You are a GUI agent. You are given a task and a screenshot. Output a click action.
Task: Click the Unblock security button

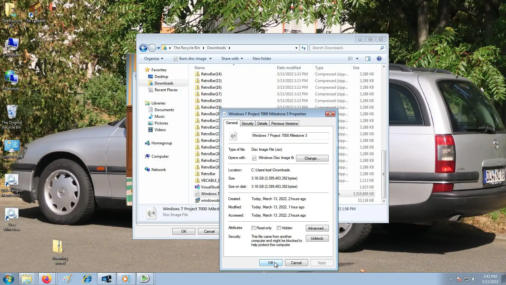point(317,238)
